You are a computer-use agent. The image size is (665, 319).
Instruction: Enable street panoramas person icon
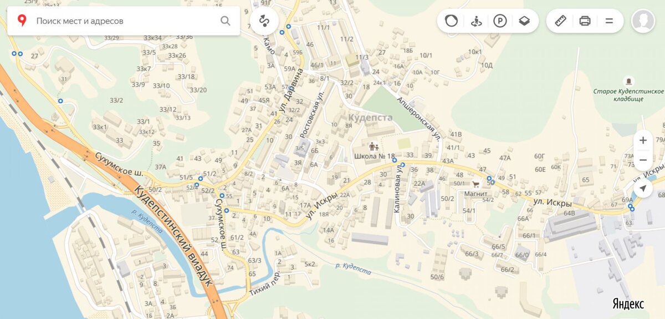click(x=476, y=21)
